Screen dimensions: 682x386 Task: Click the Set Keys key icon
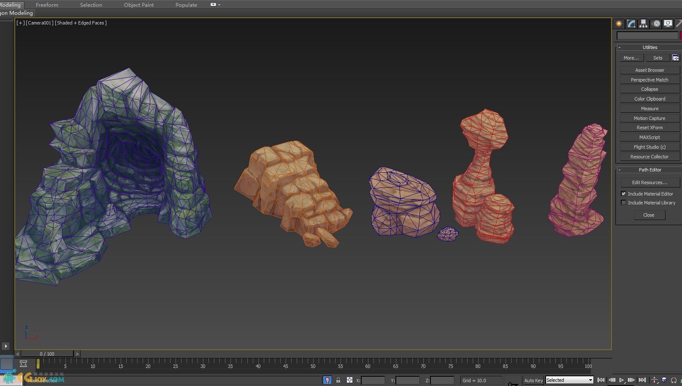(x=513, y=383)
